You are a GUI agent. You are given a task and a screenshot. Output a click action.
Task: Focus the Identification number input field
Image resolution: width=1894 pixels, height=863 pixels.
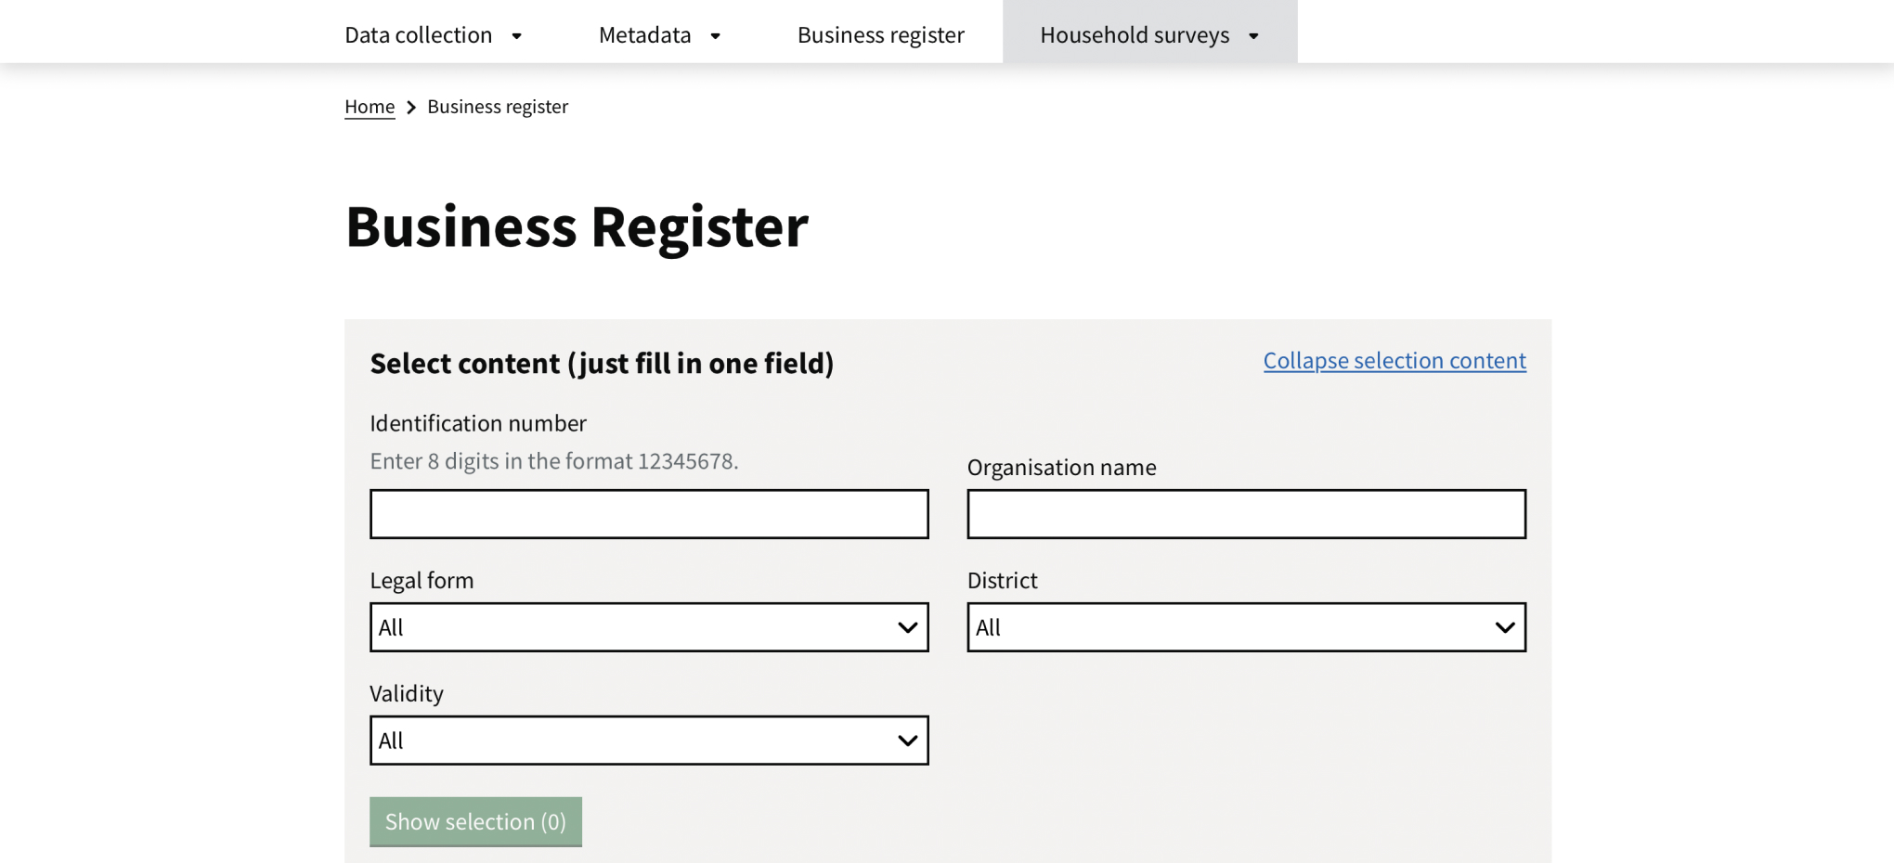point(649,514)
